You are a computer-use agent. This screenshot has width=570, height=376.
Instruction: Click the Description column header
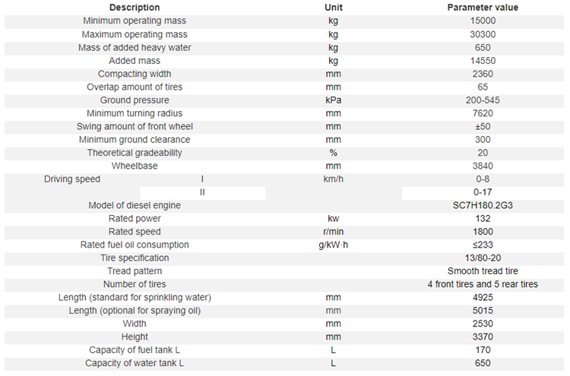coord(135,8)
